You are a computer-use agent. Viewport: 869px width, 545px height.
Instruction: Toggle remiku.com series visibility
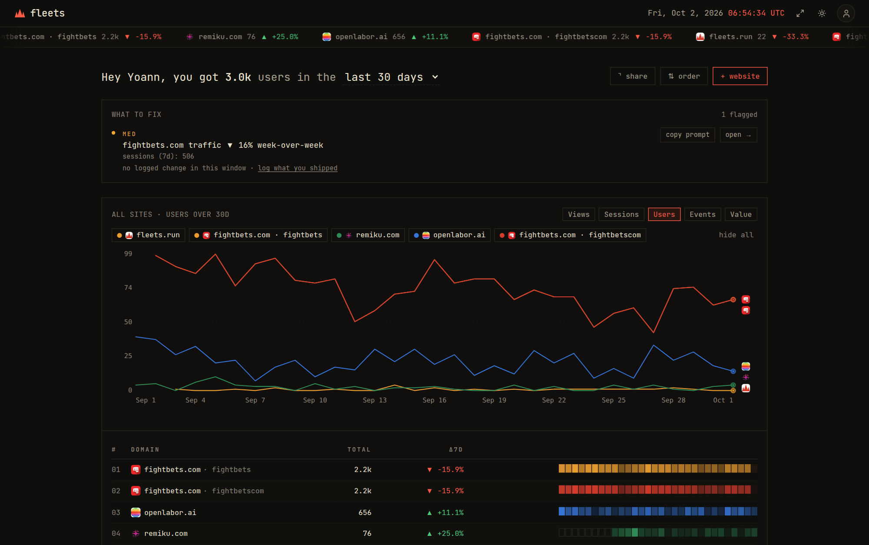pyautogui.click(x=368, y=235)
